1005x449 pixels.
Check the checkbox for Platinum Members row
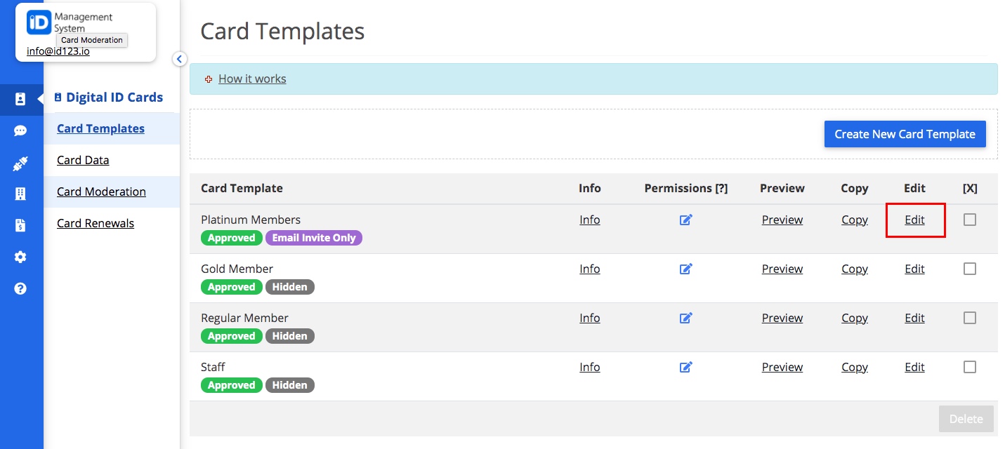970,220
